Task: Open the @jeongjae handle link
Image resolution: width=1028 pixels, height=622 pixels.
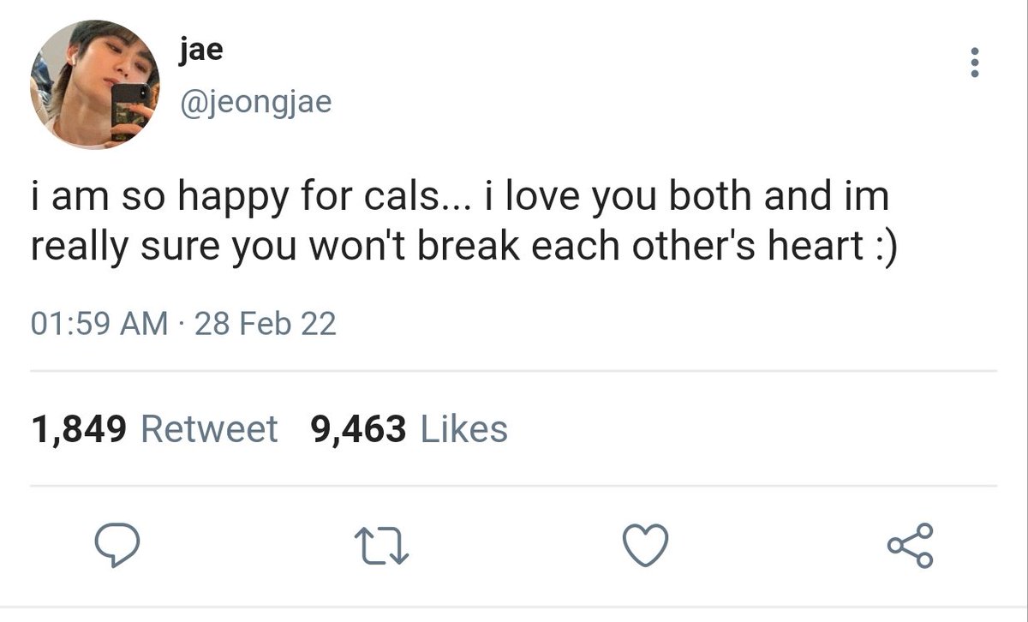Action: [255, 103]
